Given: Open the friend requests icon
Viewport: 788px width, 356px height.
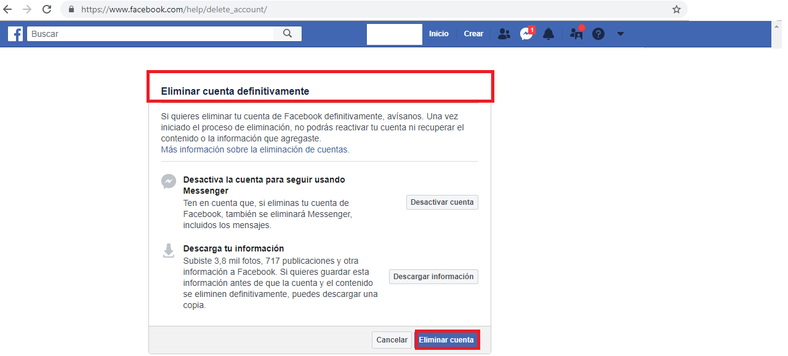Looking at the screenshot, I should tap(504, 34).
